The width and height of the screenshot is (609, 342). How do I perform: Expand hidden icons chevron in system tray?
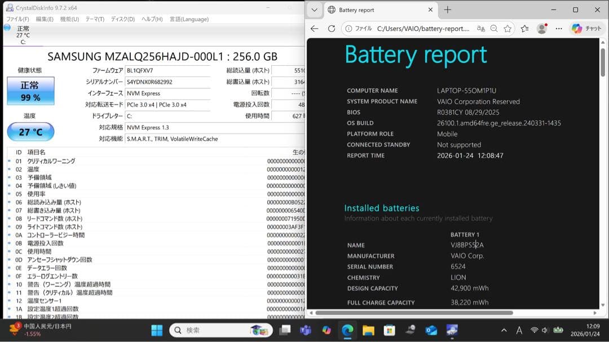coord(504,330)
